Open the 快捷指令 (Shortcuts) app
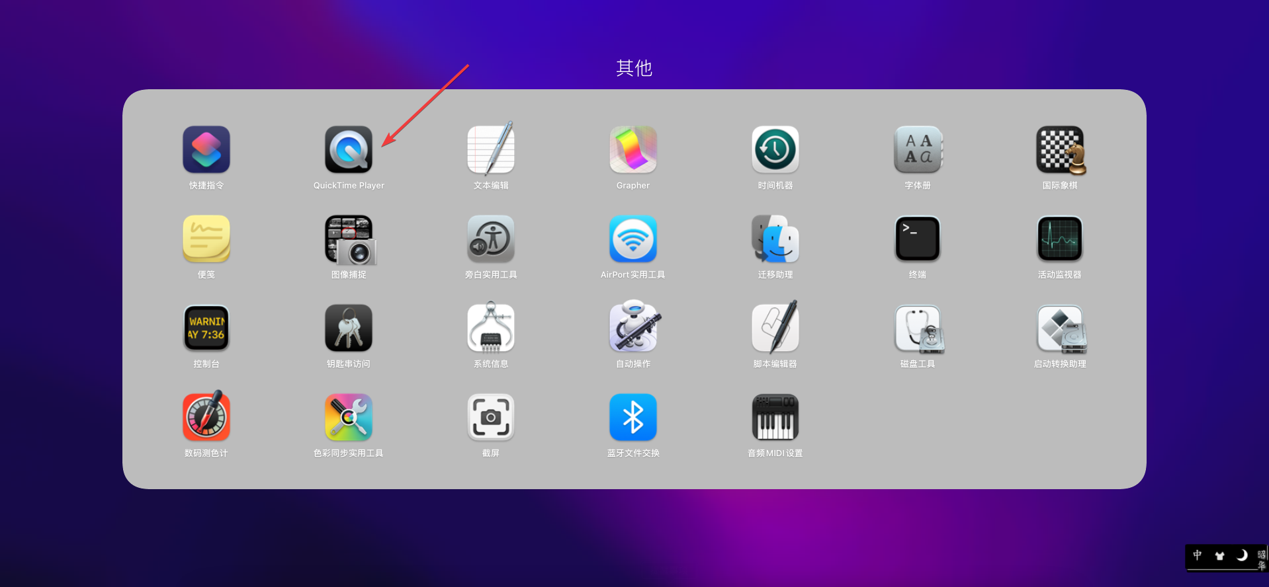This screenshot has width=1269, height=587. pyautogui.click(x=206, y=150)
